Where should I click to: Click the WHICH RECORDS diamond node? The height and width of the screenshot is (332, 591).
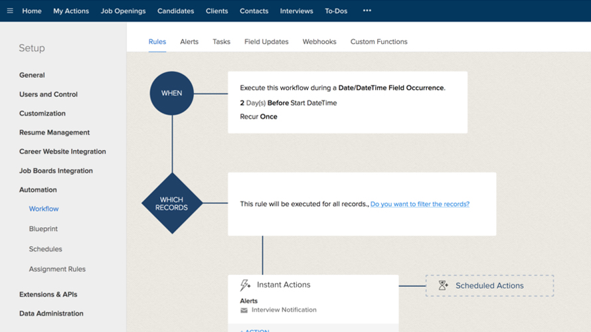pyautogui.click(x=172, y=203)
